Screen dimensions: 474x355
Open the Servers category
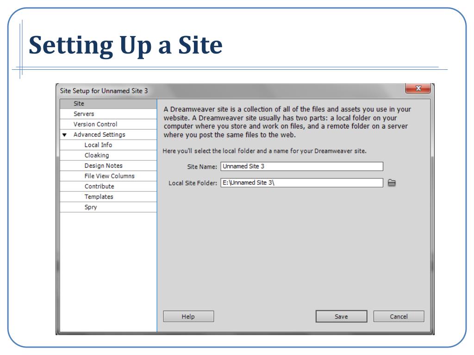coord(108,114)
